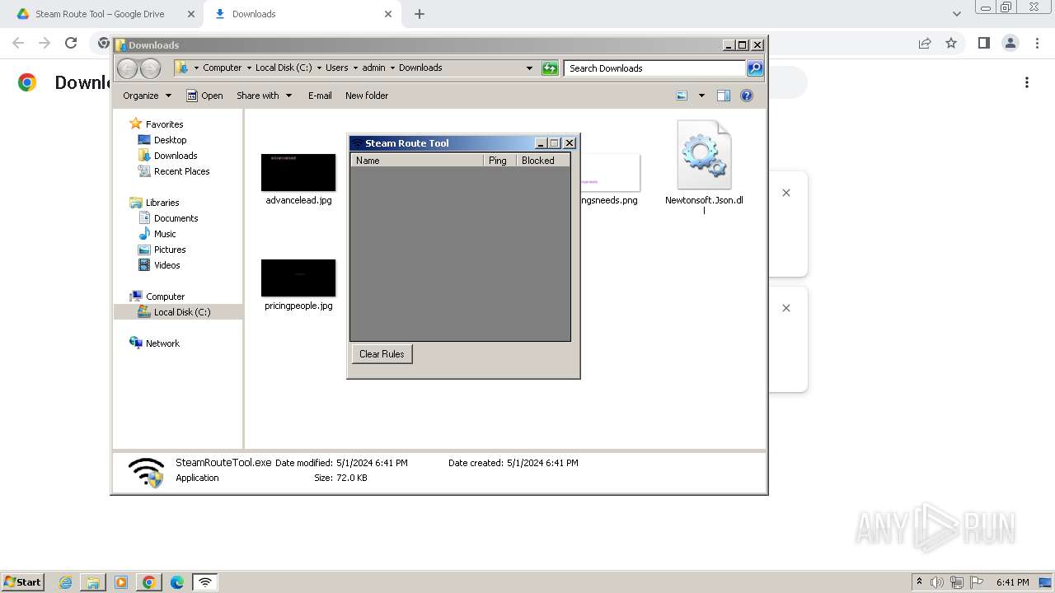The width and height of the screenshot is (1055, 593).
Task: Open the Start menu
Action: tap(23, 582)
